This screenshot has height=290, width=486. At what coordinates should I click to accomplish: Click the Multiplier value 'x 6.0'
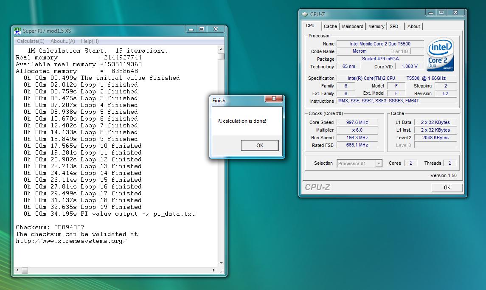(357, 130)
